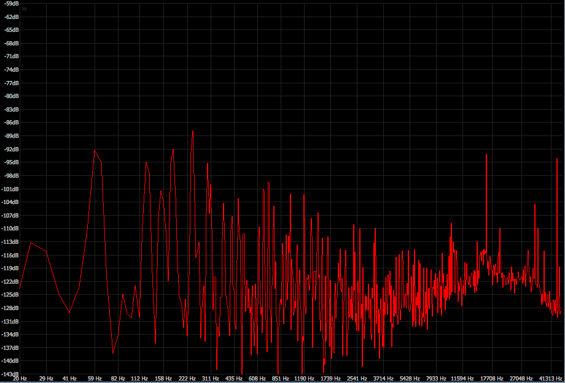Click the 11594 Hz frequency label

[x=462, y=378]
